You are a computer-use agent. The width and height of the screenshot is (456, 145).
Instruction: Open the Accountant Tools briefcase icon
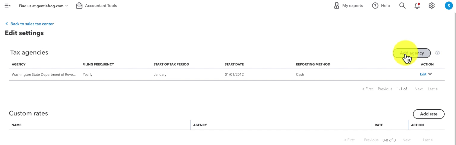pos(79,6)
